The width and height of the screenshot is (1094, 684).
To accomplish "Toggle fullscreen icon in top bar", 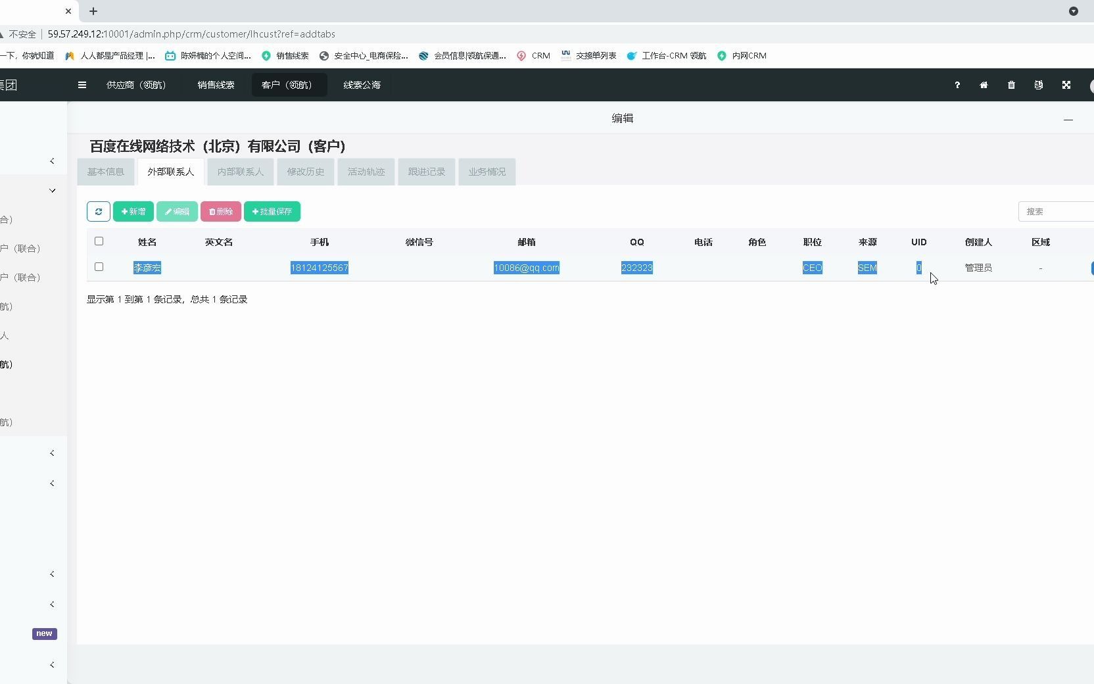I will [x=1066, y=85].
